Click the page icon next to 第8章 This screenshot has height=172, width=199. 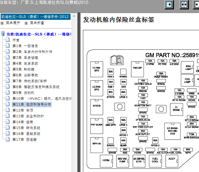pyautogui.click(x=8, y=86)
